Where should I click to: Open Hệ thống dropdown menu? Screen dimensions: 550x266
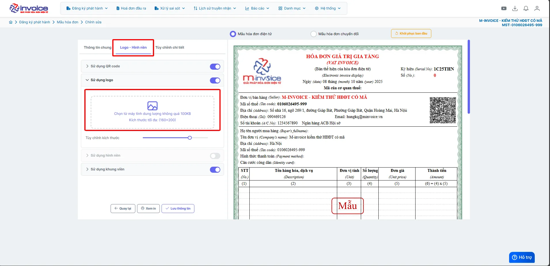click(328, 8)
